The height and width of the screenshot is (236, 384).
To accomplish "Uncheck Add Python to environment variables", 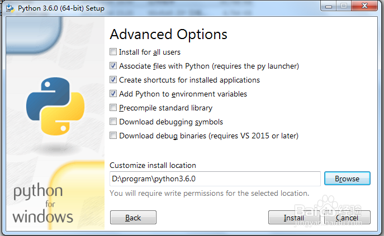I will coord(113,94).
